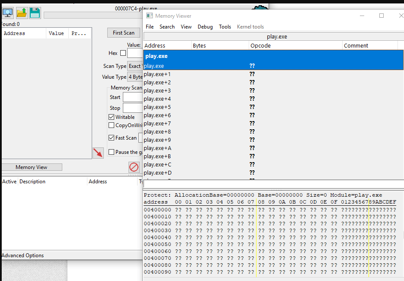Maximize the Memory Viewer window
Image resolution: width=404 pixels, height=281 pixels.
coord(382,16)
